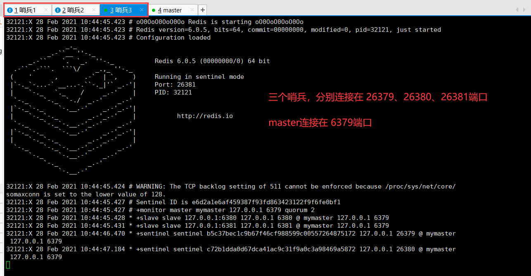The height and width of the screenshot is (276, 531).
Task: Click the 'Redis version=6.0.5' log line
Action: coord(223,30)
